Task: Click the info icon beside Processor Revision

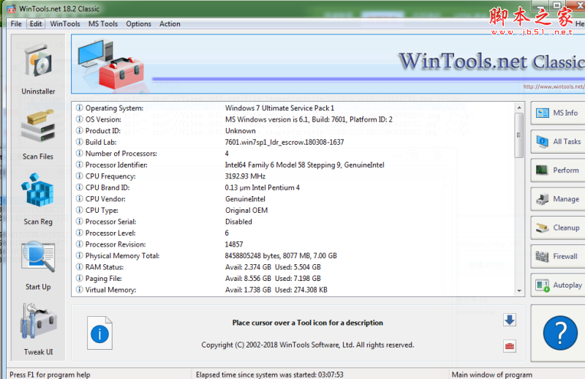Action: point(80,244)
